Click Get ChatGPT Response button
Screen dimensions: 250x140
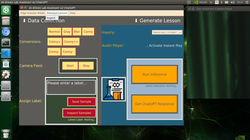154,104
